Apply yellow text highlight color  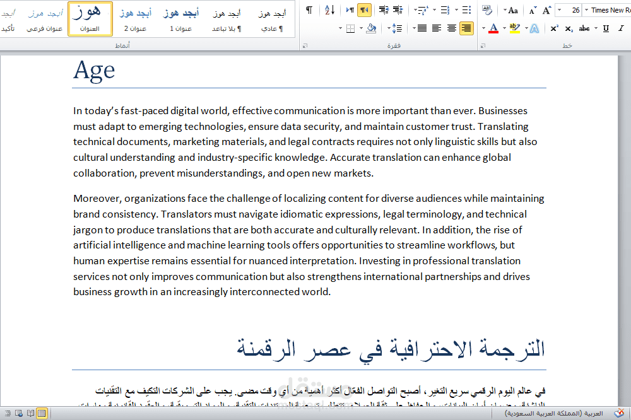[514, 28]
